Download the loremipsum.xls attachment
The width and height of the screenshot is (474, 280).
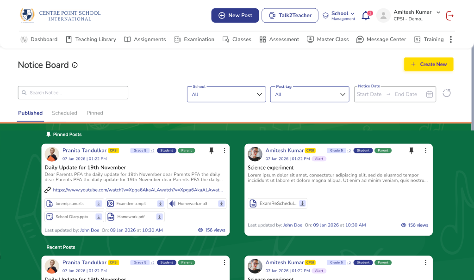[99, 204]
